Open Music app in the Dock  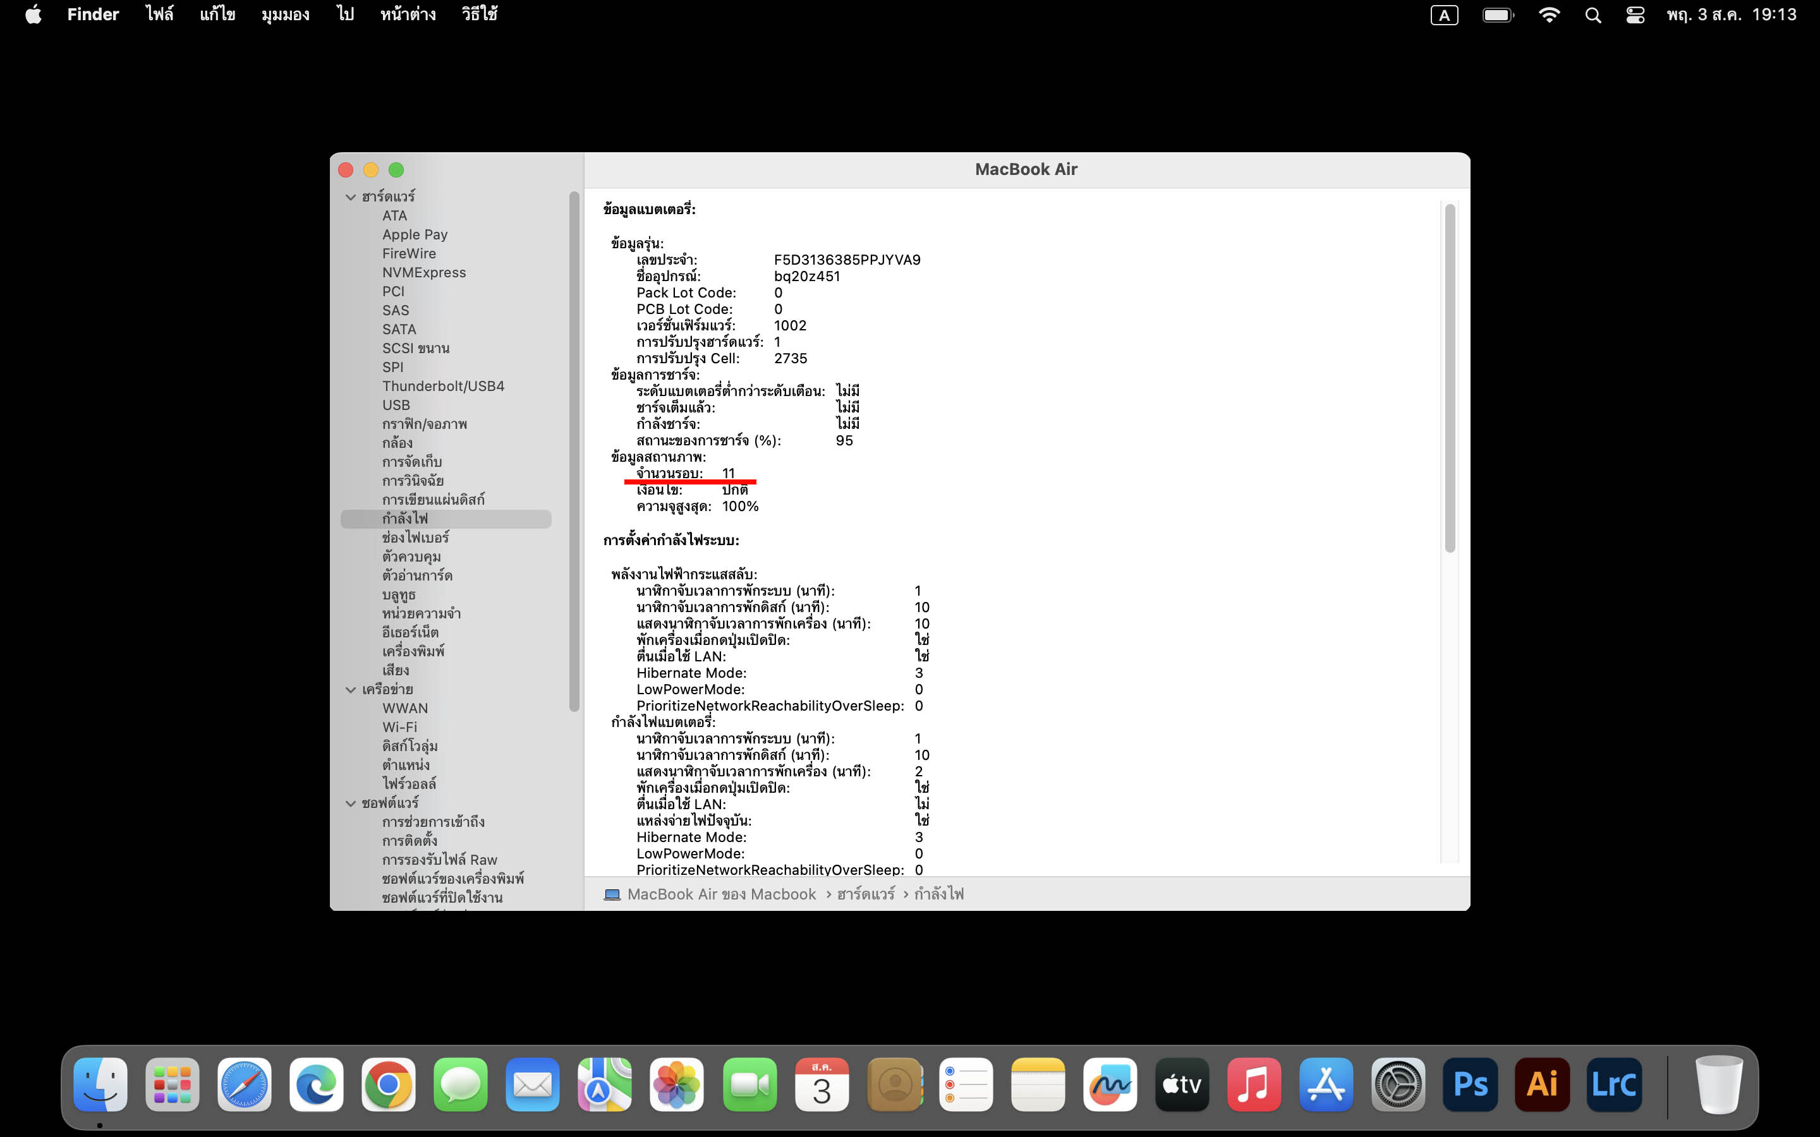[x=1254, y=1083]
